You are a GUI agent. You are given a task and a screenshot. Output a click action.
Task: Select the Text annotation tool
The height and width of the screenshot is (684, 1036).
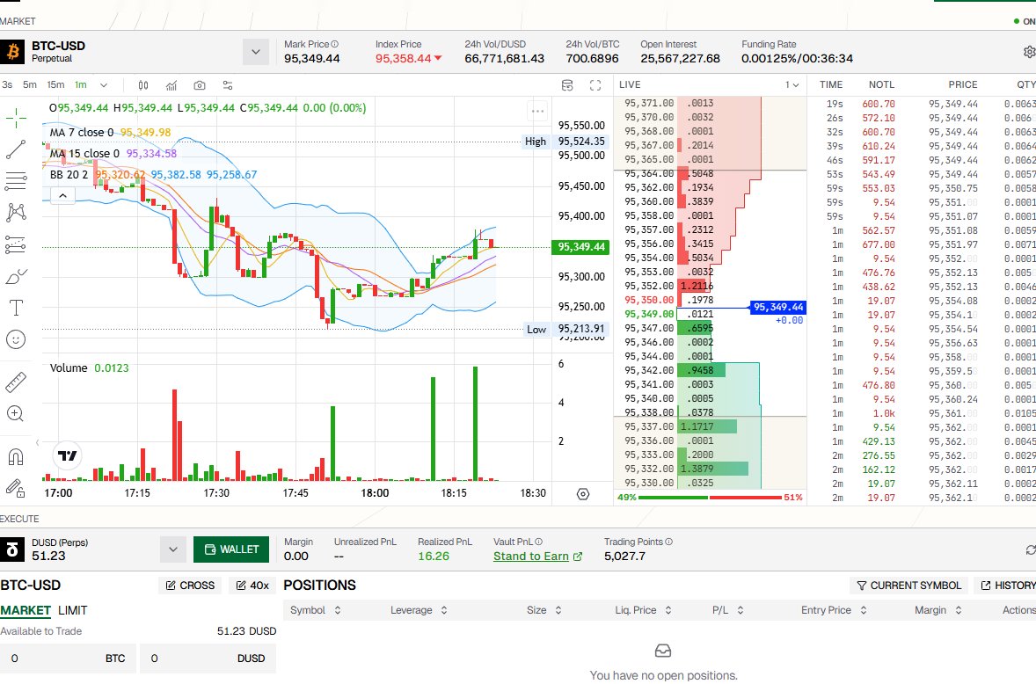pyautogui.click(x=16, y=308)
